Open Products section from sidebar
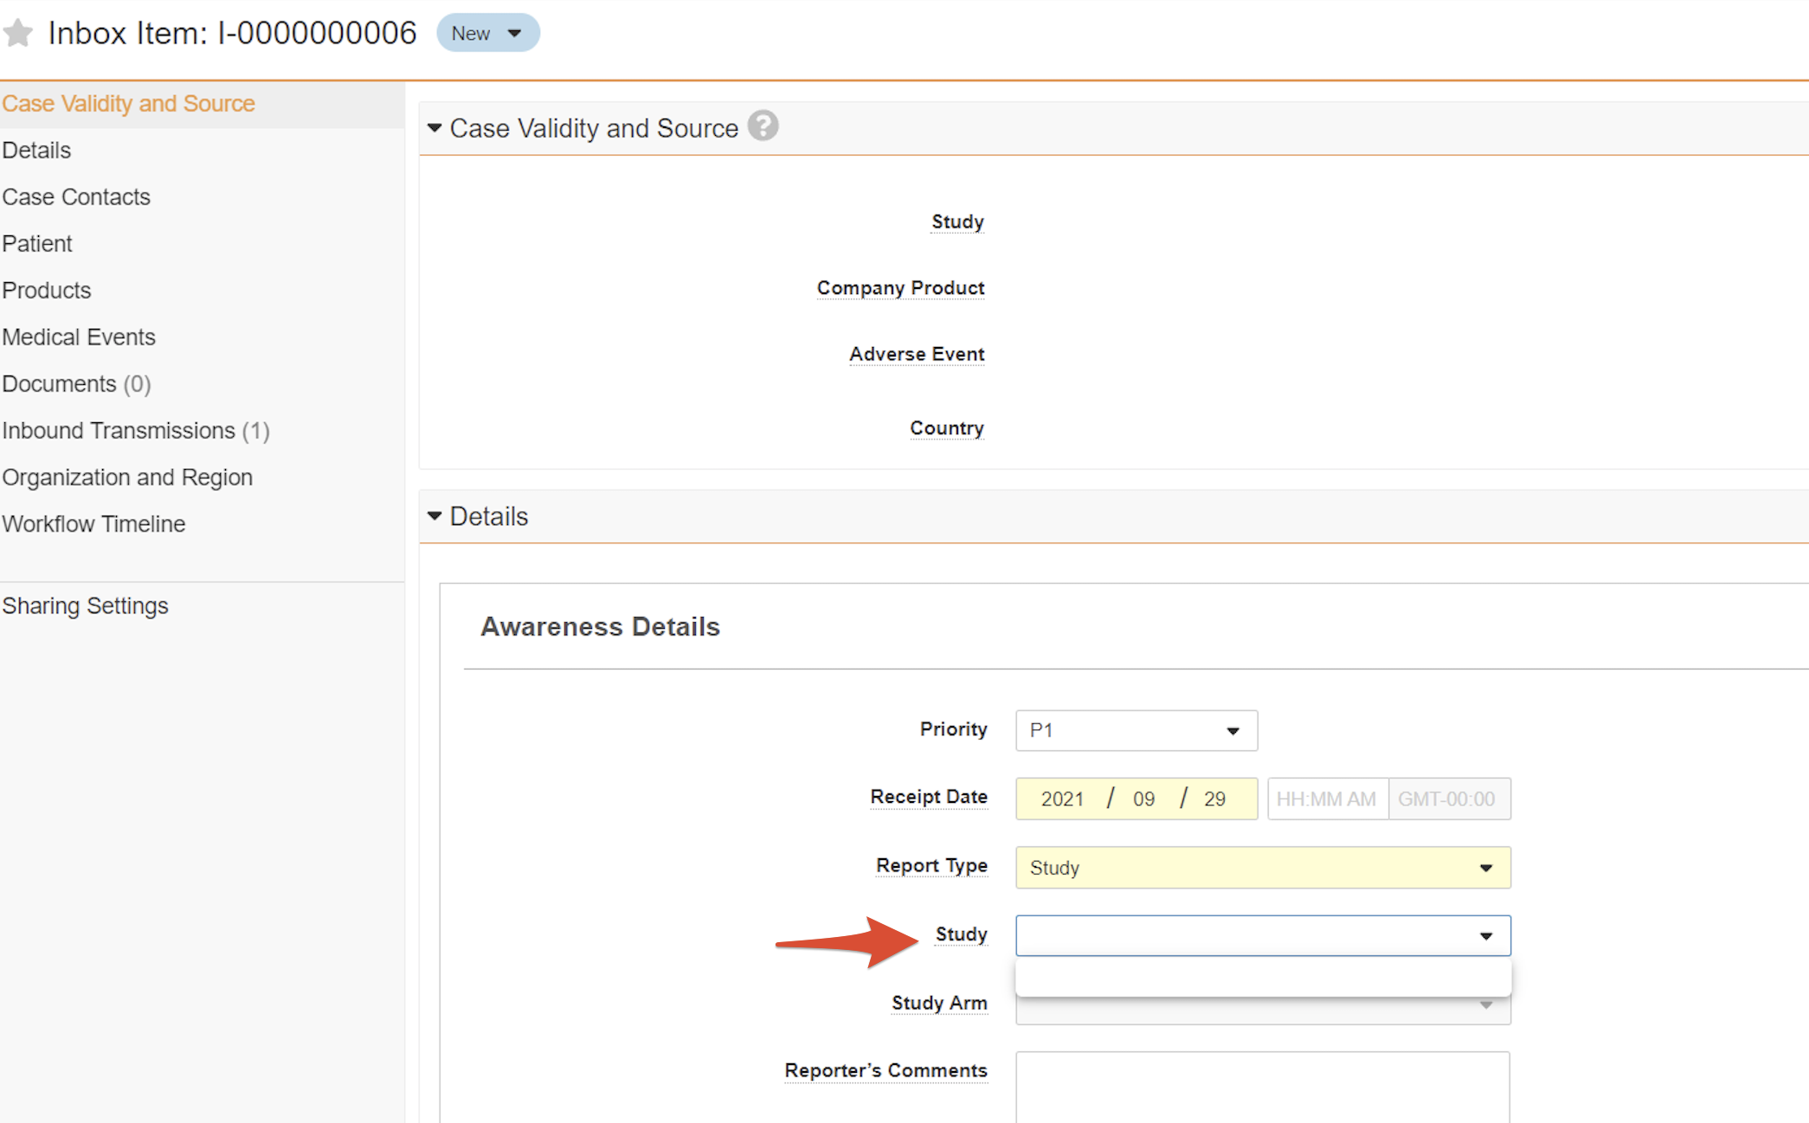The width and height of the screenshot is (1809, 1123). pos(47,291)
